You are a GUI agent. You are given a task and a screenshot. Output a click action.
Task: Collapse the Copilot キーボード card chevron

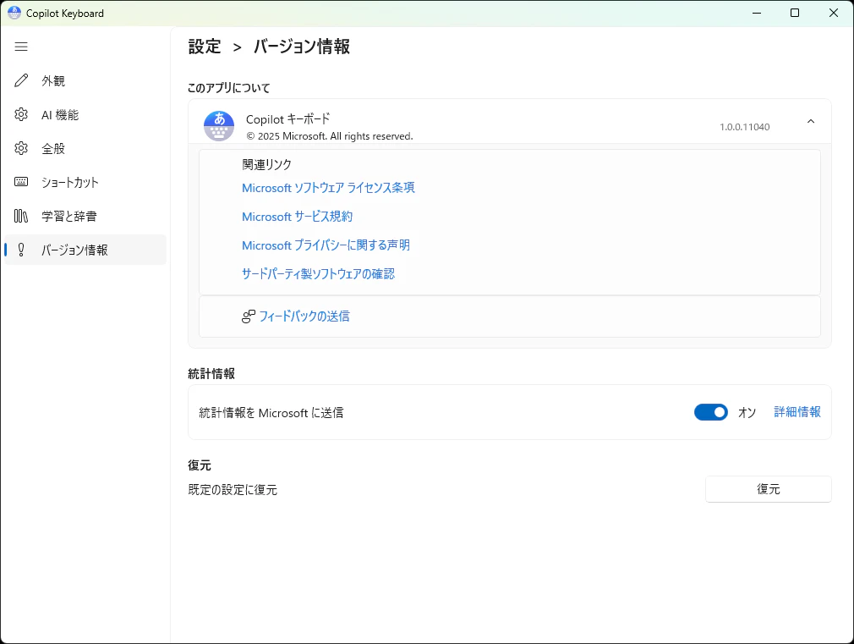point(811,122)
